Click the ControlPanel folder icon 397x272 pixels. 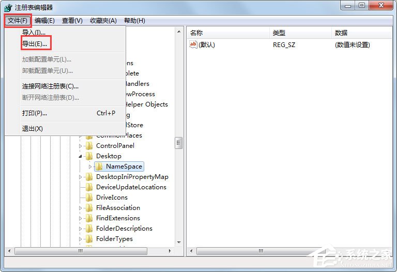[x=89, y=146]
